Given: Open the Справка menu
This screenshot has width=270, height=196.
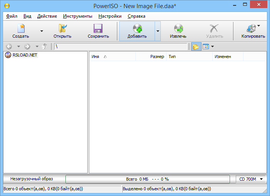Looking at the screenshot, I should 137,16.
